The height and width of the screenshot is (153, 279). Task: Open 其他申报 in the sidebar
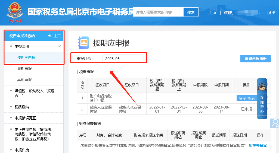pyautogui.click(x=24, y=80)
